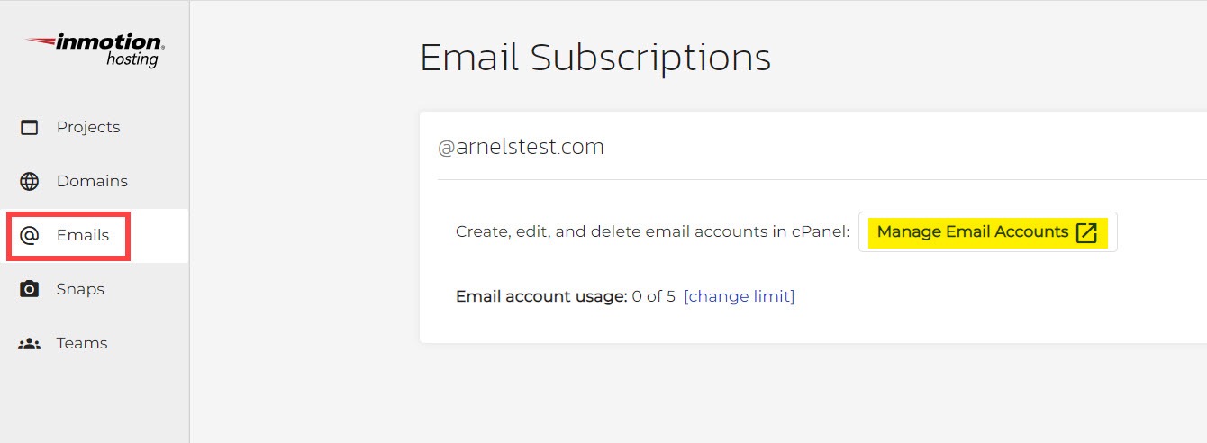Screen dimensions: 1207x443
Task: Click the Projects window icon
Action: (x=30, y=127)
